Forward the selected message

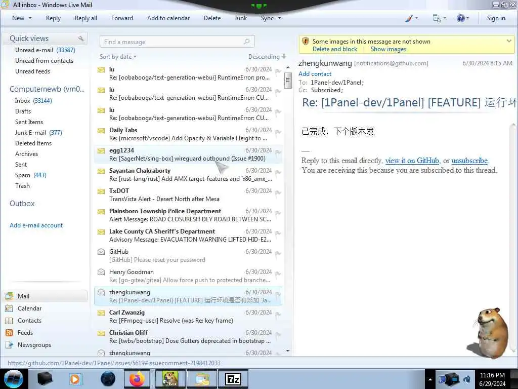122,18
